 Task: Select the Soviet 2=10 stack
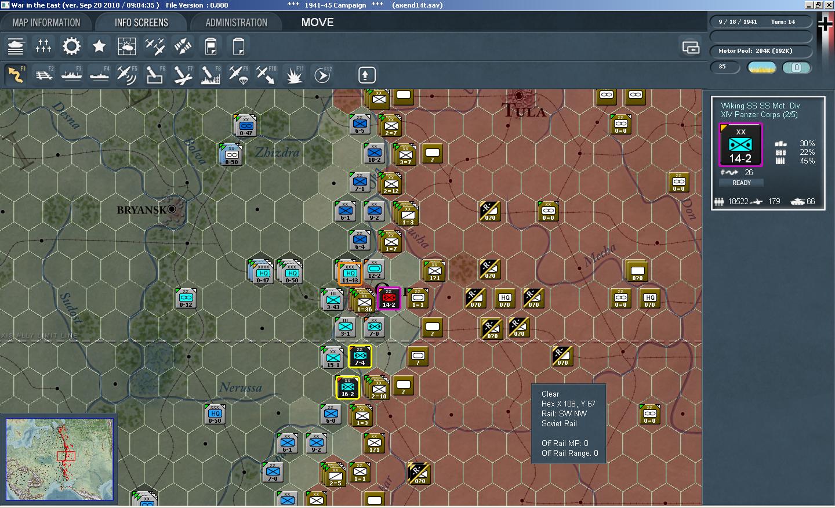click(x=377, y=388)
